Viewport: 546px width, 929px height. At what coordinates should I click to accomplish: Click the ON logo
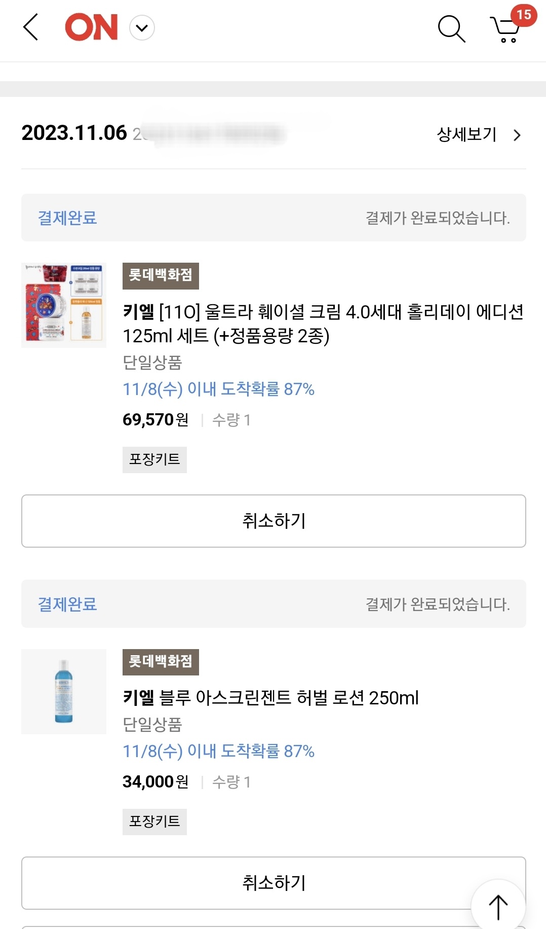pos(91,27)
